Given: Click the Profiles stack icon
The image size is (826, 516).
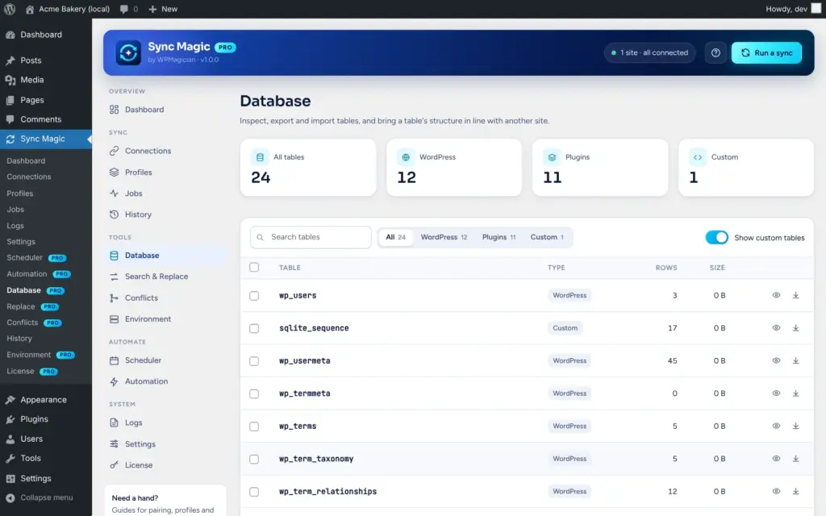Looking at the screenshot, I should (x=114, y=173).
